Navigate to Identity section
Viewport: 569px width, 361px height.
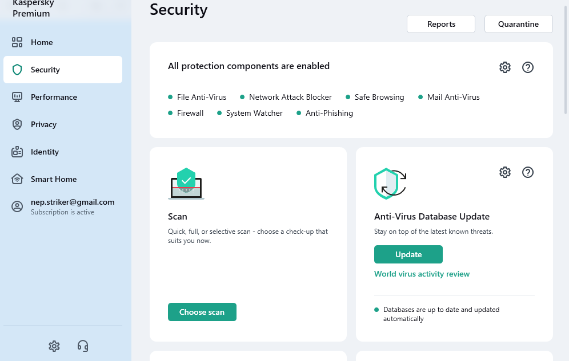pos(45,152)
